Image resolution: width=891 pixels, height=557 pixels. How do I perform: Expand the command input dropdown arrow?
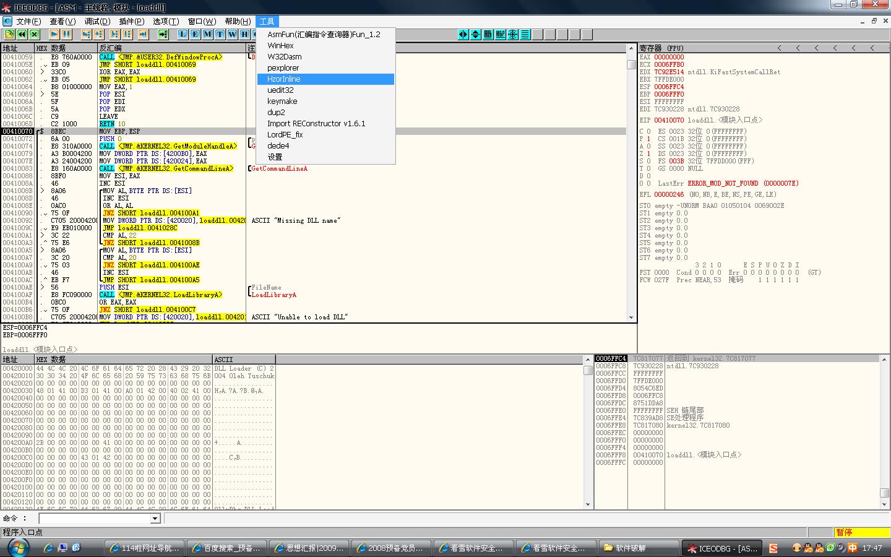[x=155, y=519]
